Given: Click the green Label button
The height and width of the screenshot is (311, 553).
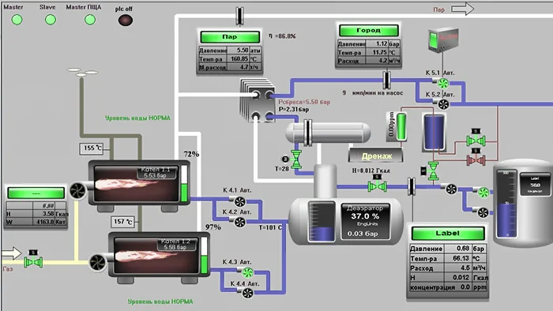Looking at the screenshot, I should click(448, 233).
